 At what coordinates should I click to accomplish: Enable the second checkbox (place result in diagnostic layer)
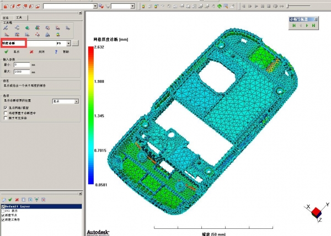tap(6, 113)
